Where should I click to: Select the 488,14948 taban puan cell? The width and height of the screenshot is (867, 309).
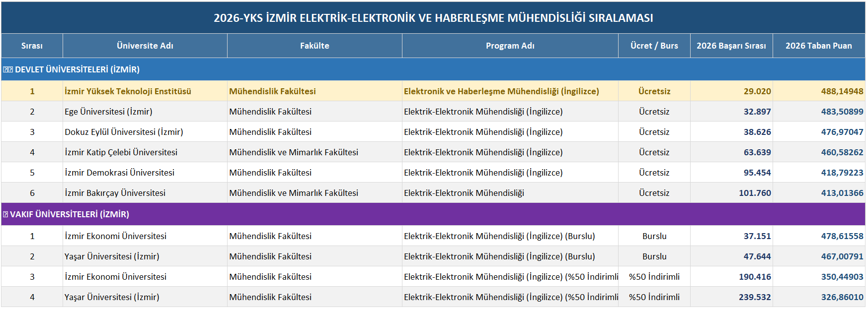pos(819,91)
